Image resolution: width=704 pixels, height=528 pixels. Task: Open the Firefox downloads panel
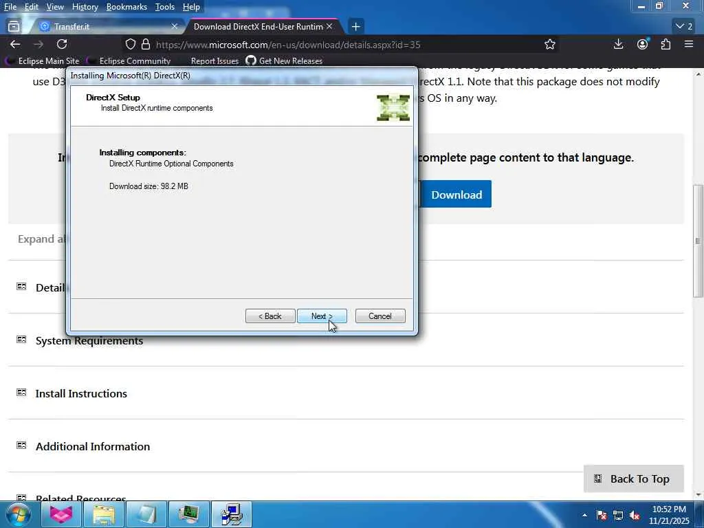618,44
